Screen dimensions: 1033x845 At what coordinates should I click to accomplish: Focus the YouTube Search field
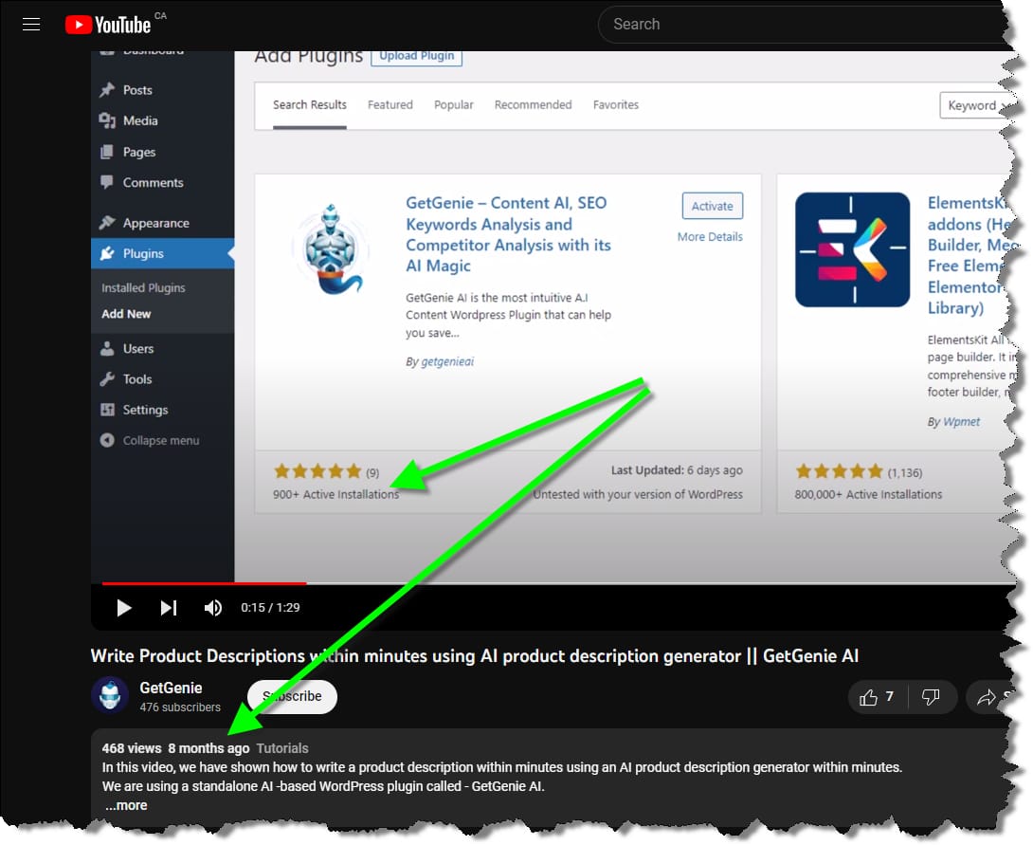[804, 25]
